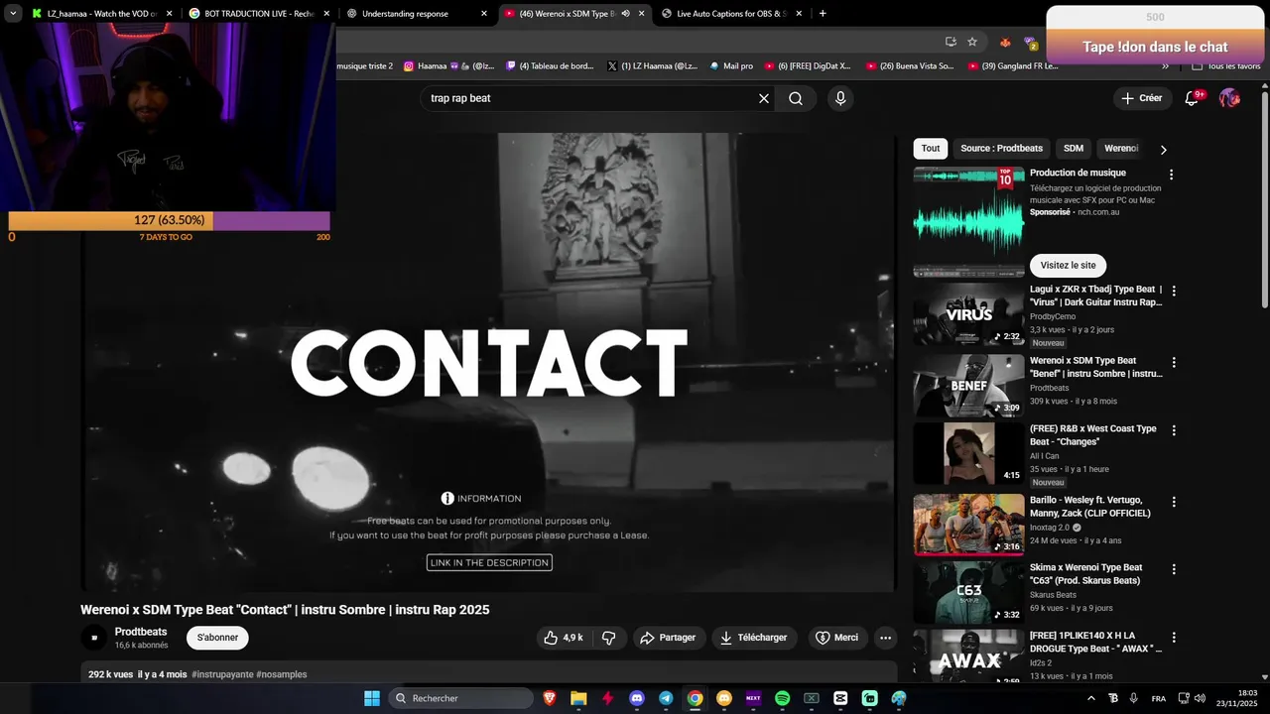Image resolution: width=1270 pixels, height=714 pixels.
Task: Open the Benef type beat thumbnail
Action: [x=968, y=386]
